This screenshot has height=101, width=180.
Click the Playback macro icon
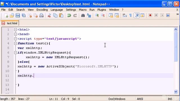coord(162,15)
